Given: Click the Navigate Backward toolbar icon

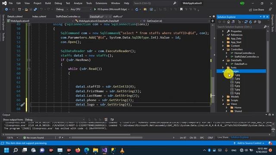Looking at the screenshot, I should [x=6, y=9].
